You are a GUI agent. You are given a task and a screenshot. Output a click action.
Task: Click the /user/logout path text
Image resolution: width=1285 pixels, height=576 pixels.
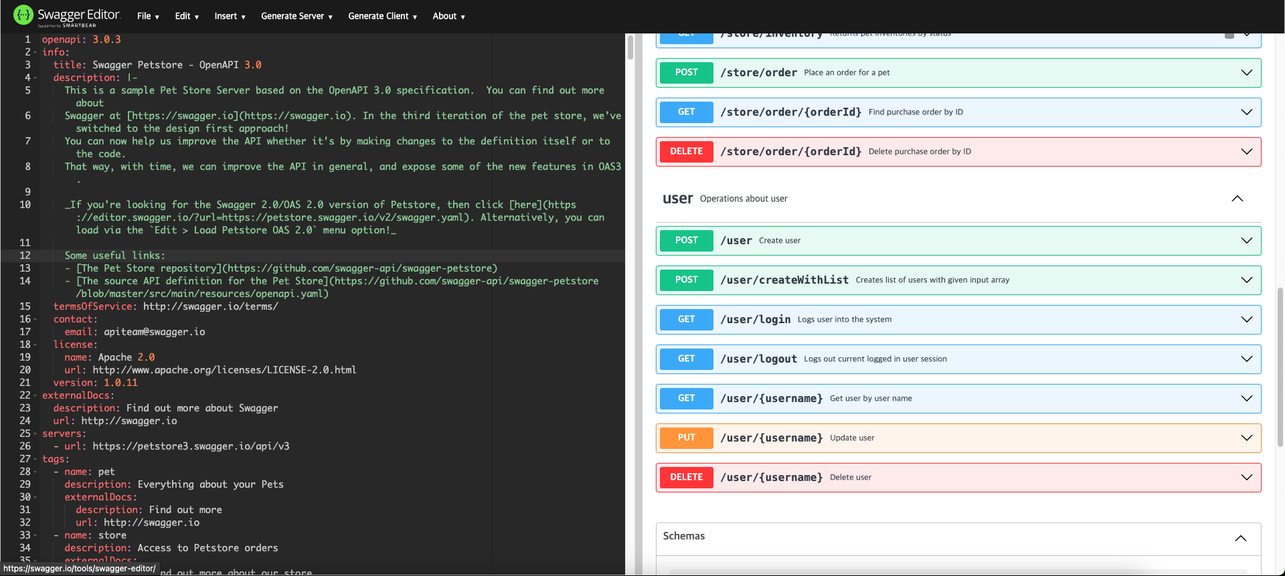click(x=758, y=359)
